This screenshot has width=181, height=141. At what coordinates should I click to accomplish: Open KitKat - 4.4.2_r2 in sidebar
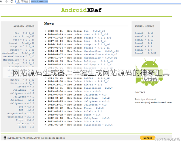(x=22, y=80)
